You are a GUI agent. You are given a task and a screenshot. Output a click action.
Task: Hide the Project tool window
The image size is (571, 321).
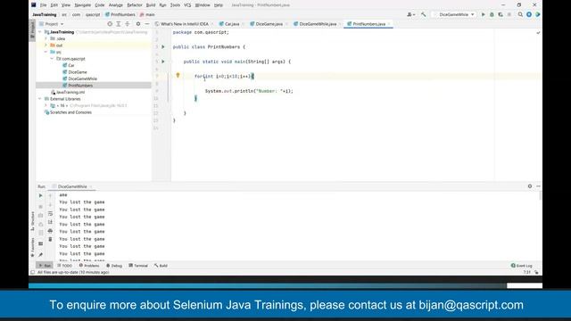(146, 24)
